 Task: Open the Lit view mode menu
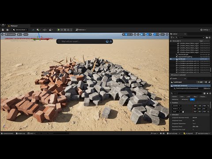[19, 34]
